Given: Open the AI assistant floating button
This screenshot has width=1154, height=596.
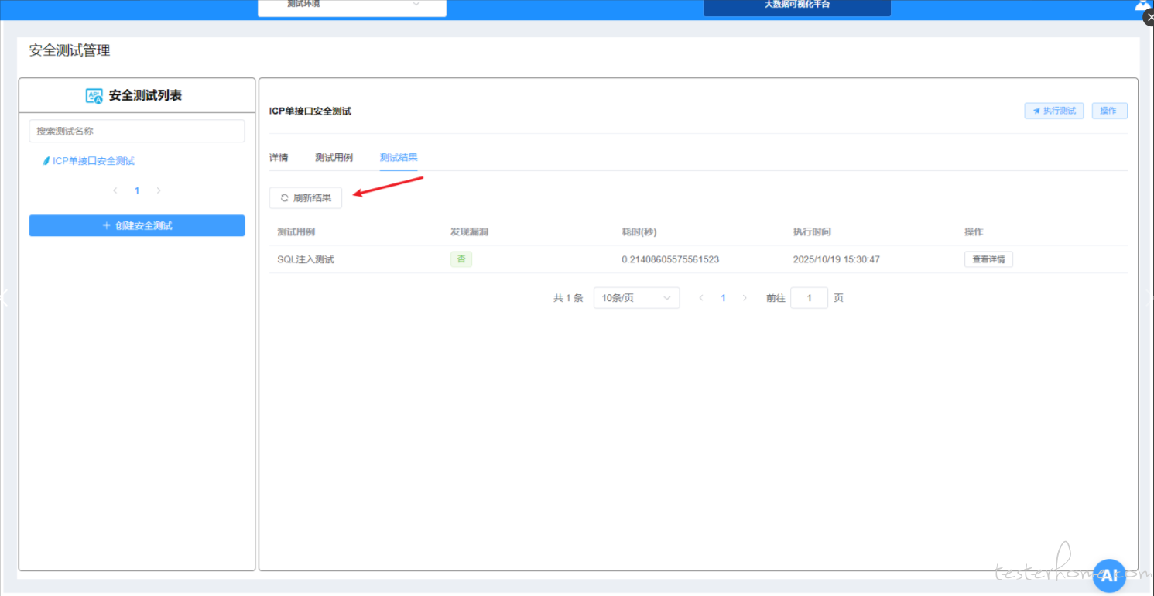Looking at the screenshot, I should pyautogui.click(x=1109, y=575).
